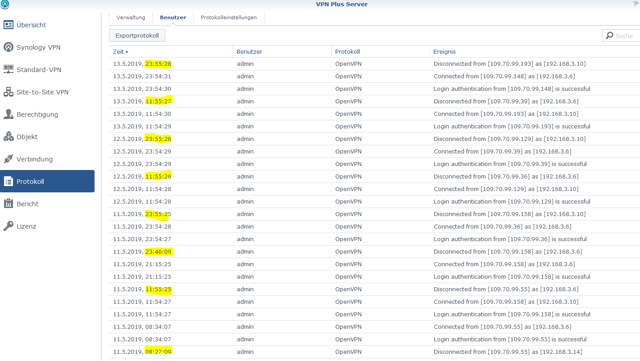Image resolution: width=640 pixels, height=361 pixels.
Task: Select the Verbindung plug icon
Action: point(9,159)
